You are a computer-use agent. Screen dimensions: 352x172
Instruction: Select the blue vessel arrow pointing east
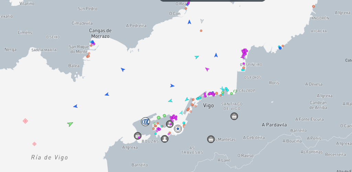click(172, 86)
